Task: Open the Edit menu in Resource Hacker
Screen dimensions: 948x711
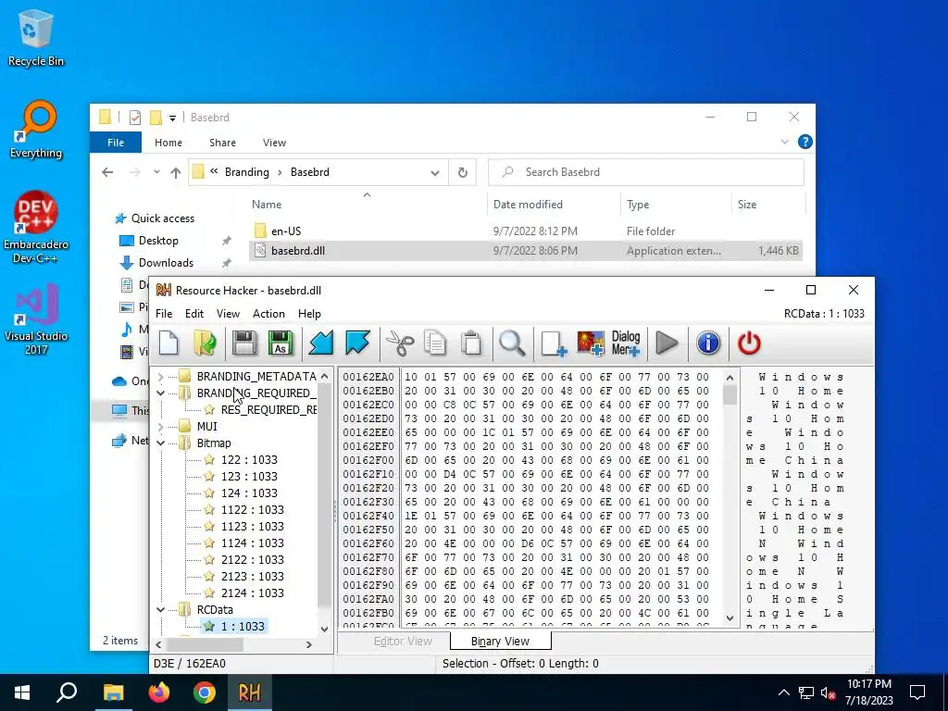Action: point(194,314)
